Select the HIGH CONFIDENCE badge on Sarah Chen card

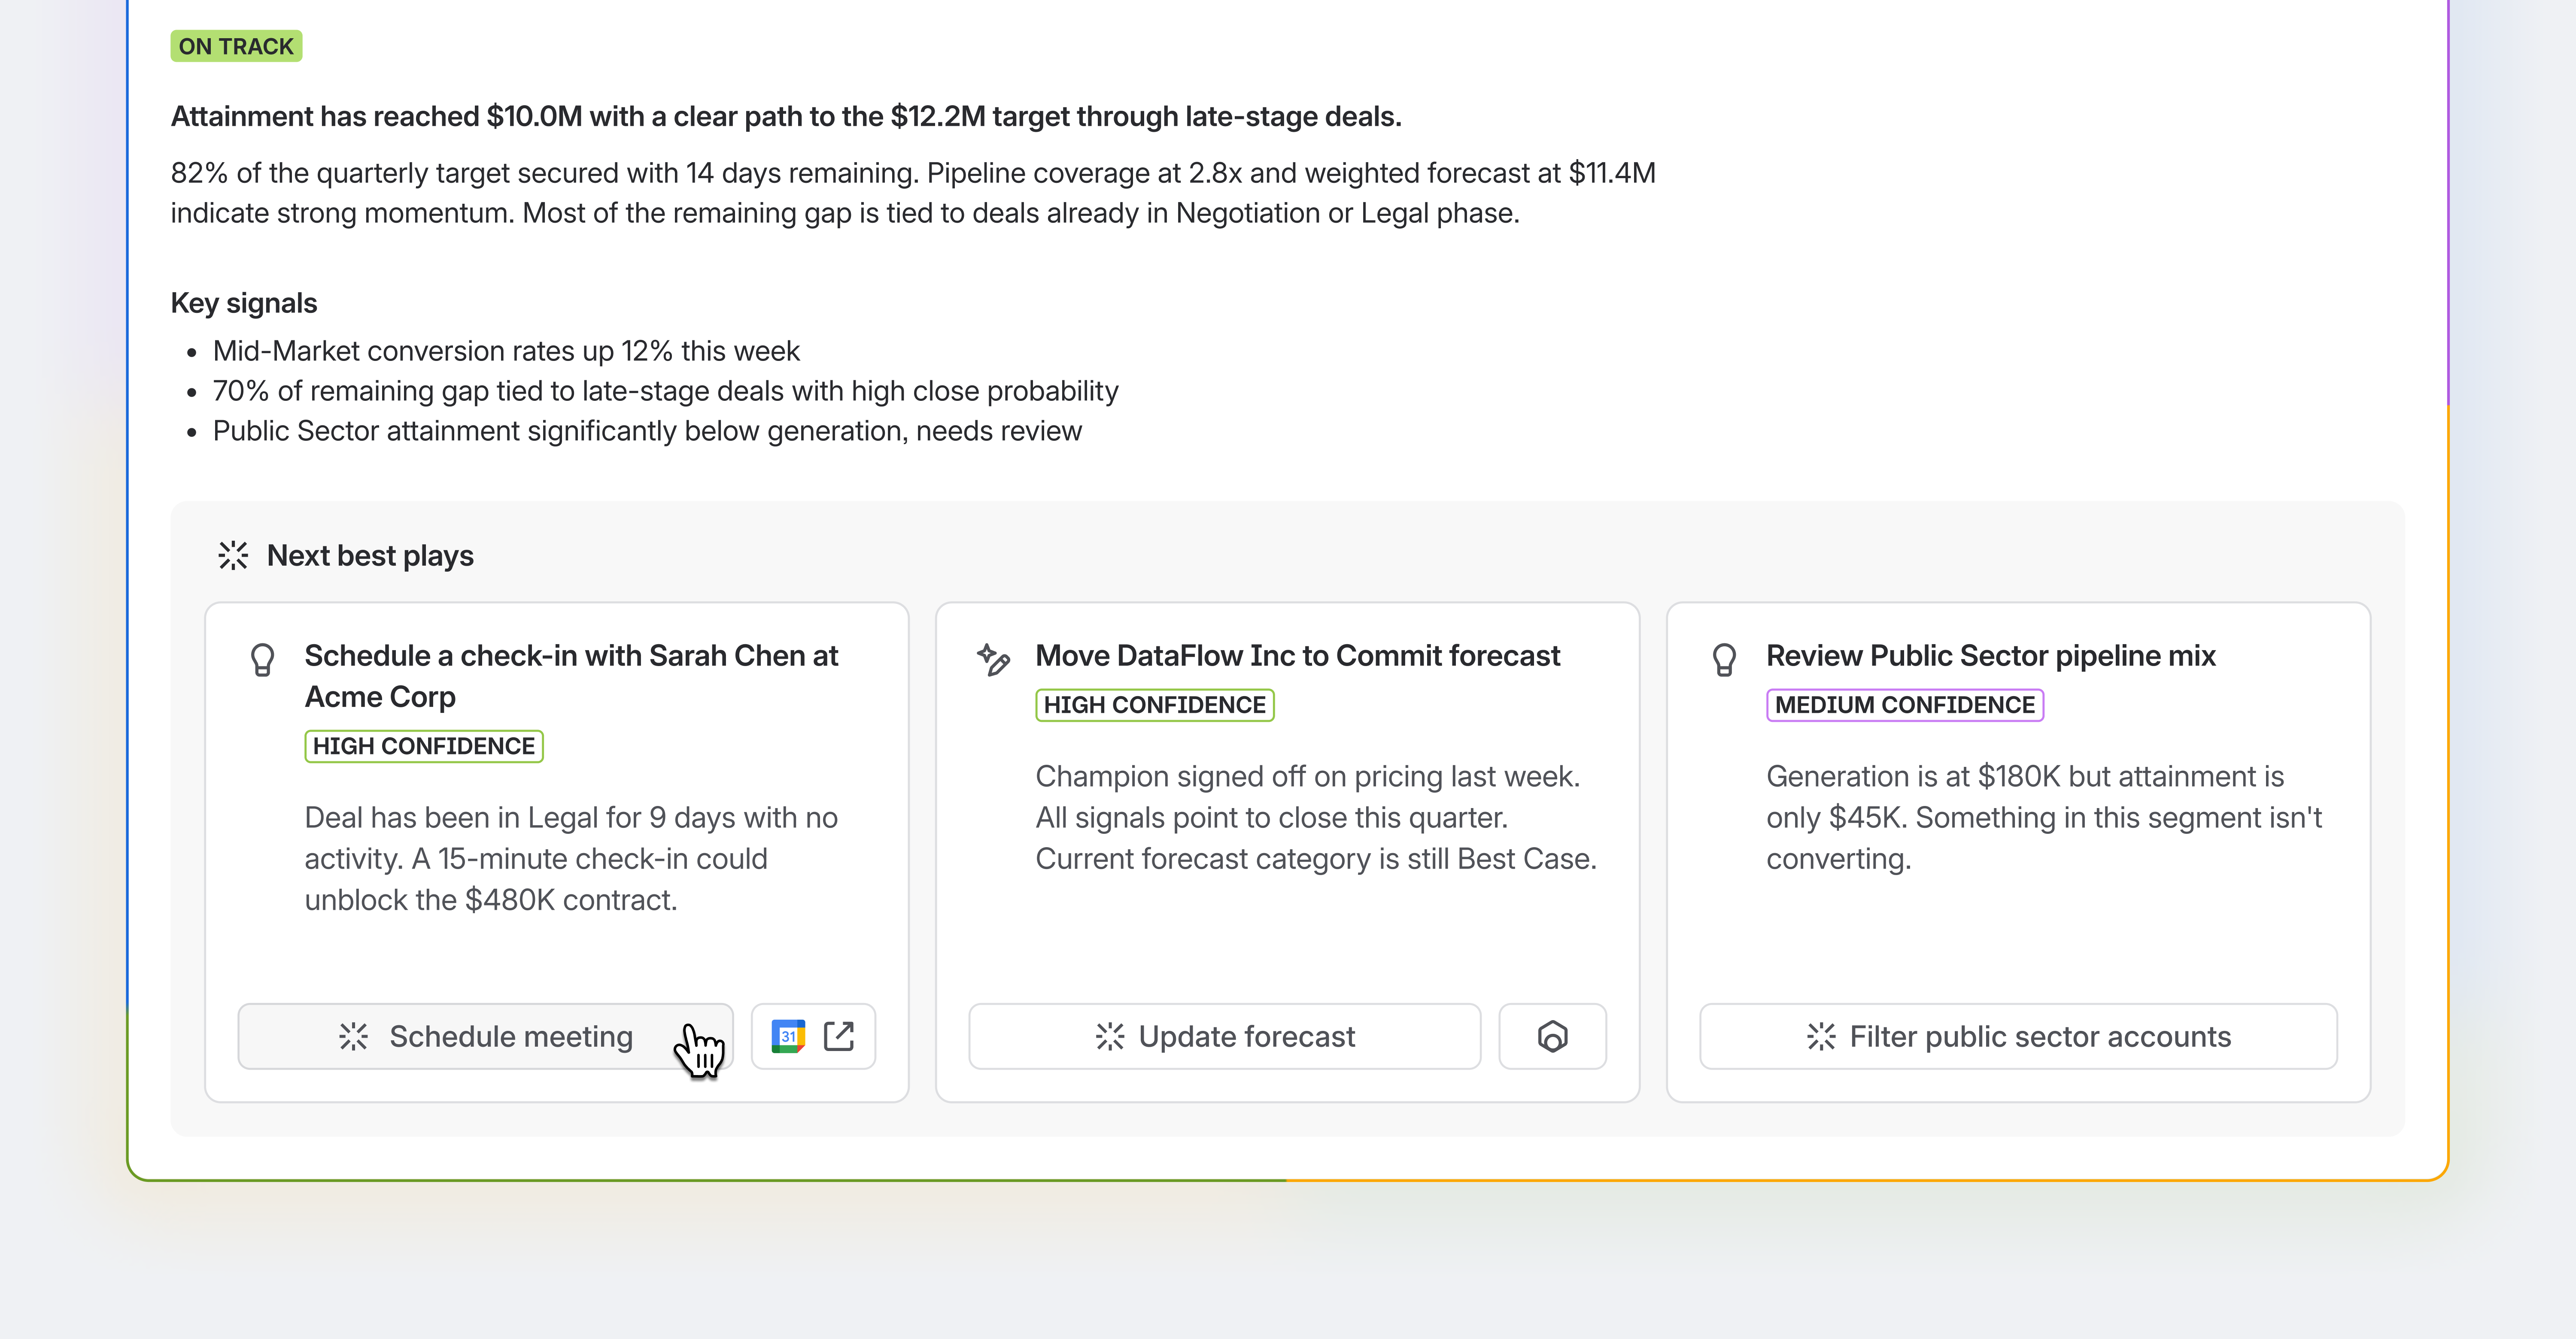pos(423,745)
